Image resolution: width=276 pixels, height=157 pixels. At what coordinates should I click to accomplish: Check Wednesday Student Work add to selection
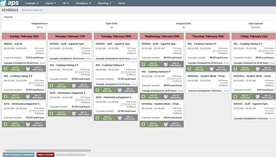[144, 124]
